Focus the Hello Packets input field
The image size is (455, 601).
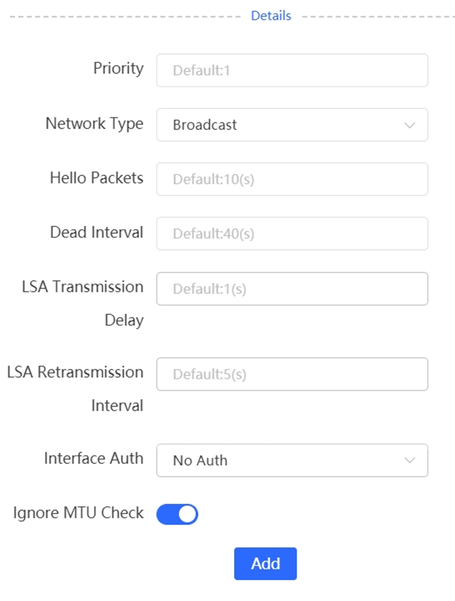pyautogui.click(x=292, y=179)
